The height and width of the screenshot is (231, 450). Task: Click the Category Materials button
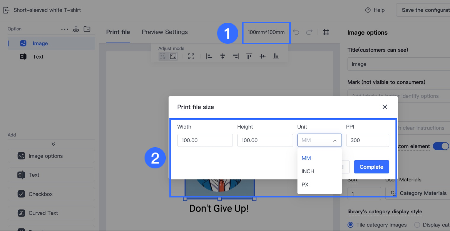tap(418, 193)
